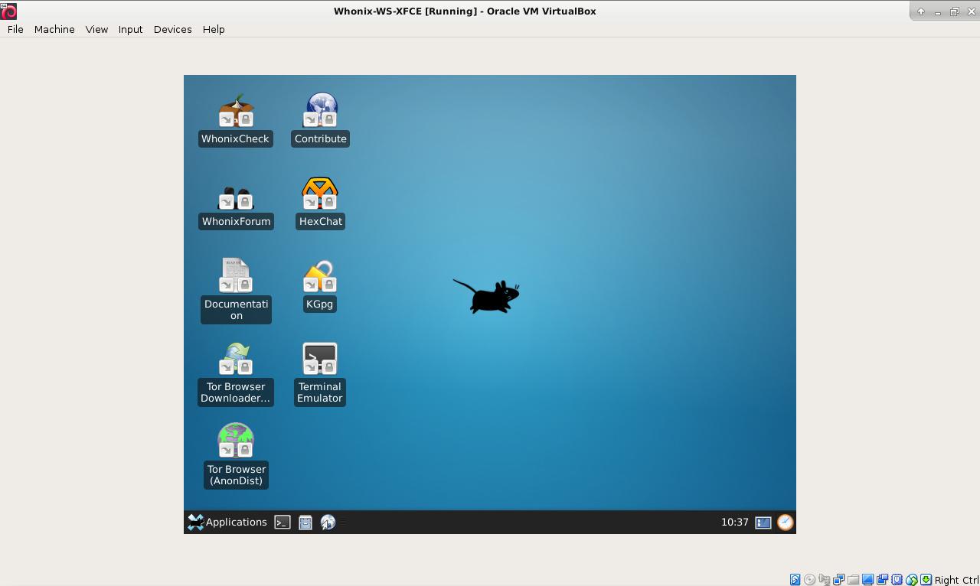Viewport: 980px width, 586px height.
Task: Click the hard disk activity indicator
Action: click(795, 580)
